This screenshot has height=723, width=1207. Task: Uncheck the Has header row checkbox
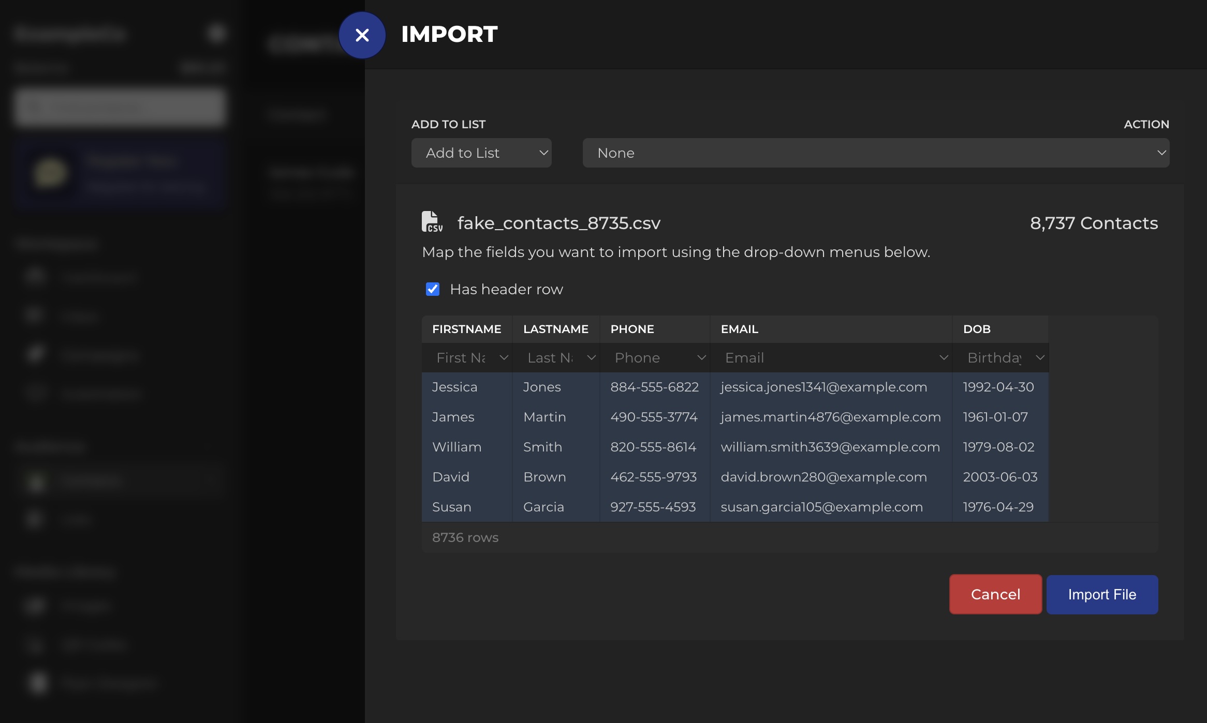(x=433, y=289)
